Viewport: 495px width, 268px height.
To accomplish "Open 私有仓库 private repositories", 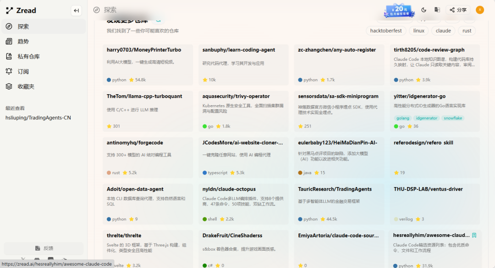I will [x=44, y=57].
